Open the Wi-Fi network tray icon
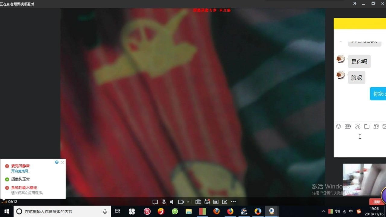This screenshot has height=217, width=386. point(344,211)
